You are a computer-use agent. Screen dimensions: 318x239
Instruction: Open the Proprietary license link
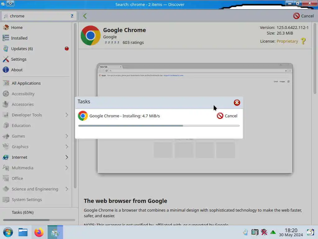(x=287, y=41)
